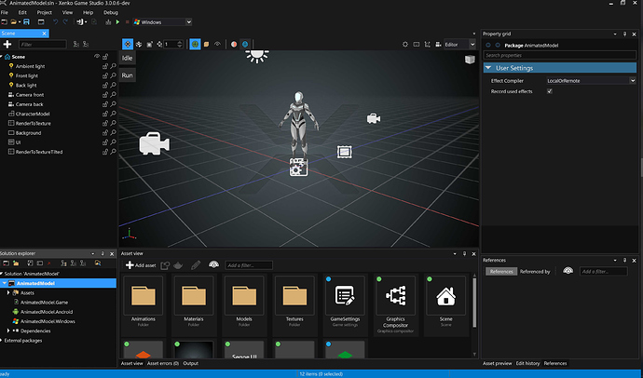Select the small camera gizmo in the viewport
The height and width of the screenshot is (378, 643).
coord(373,118)
